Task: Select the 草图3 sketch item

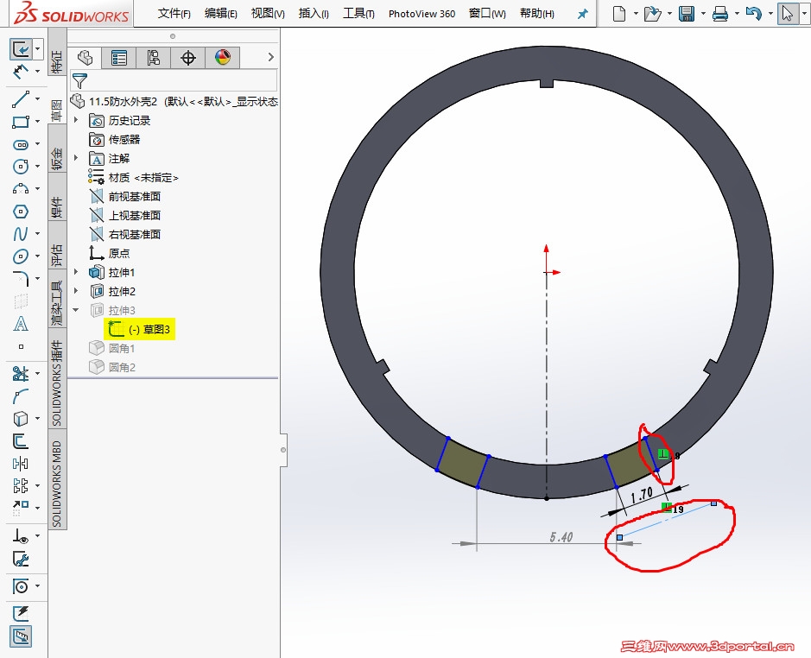Action: point(140,329)
